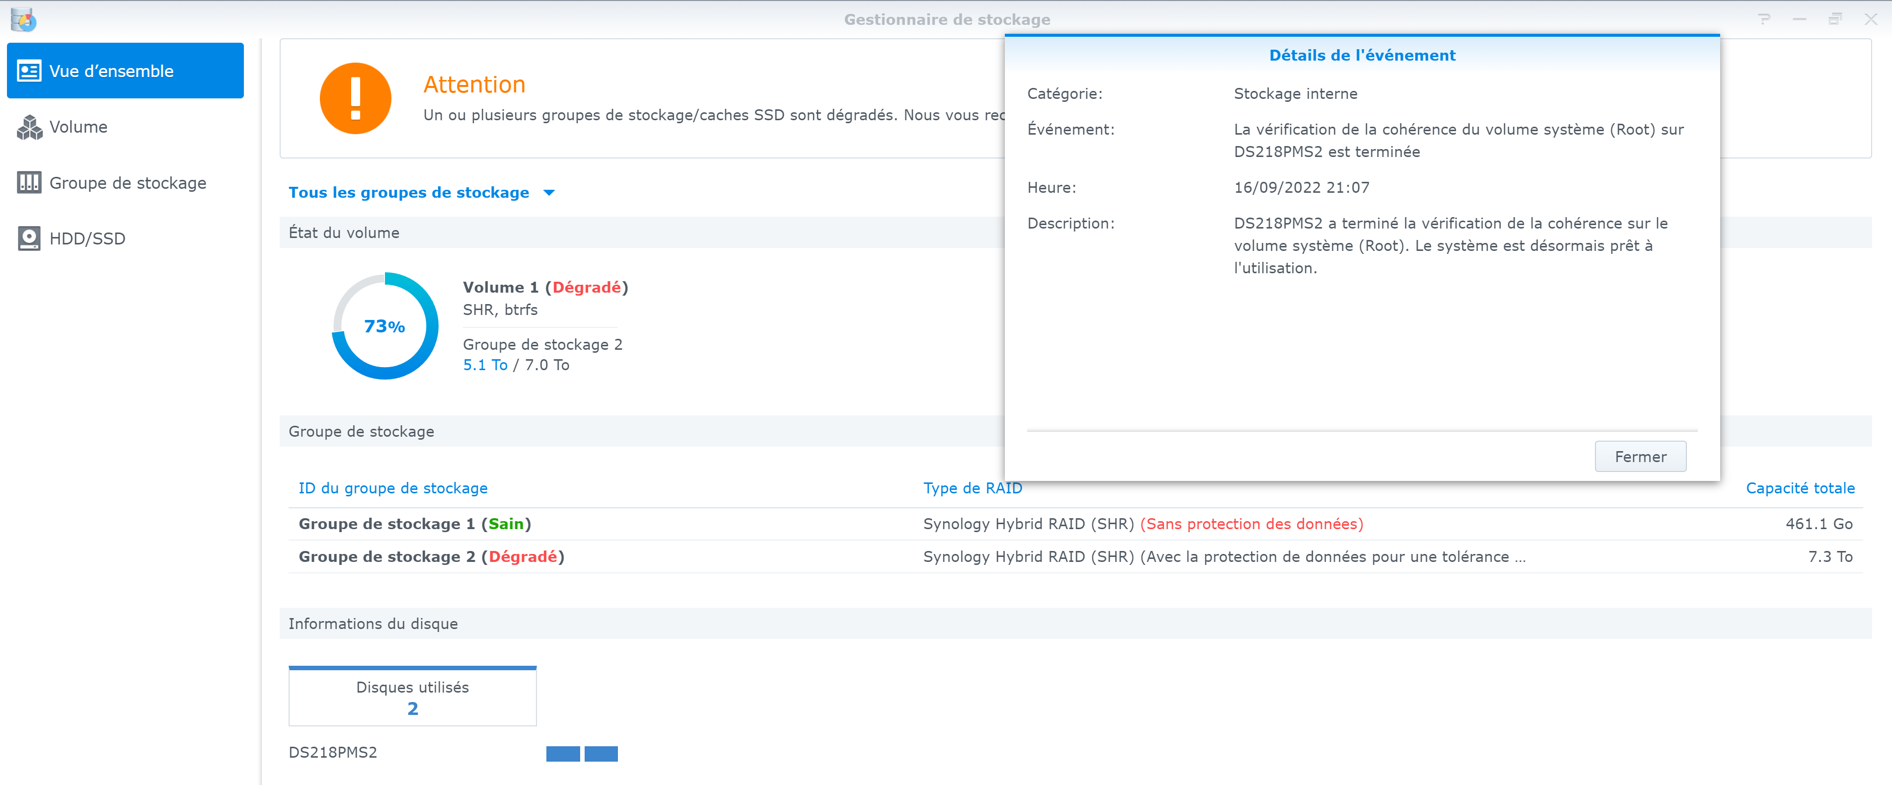Click the Attention heading text

point(474,84)
